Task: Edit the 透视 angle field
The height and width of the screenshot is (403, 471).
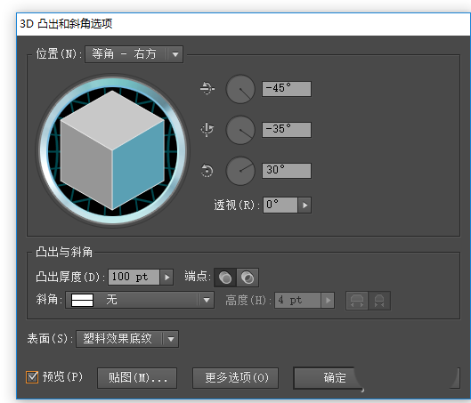Action: point(280,205)
